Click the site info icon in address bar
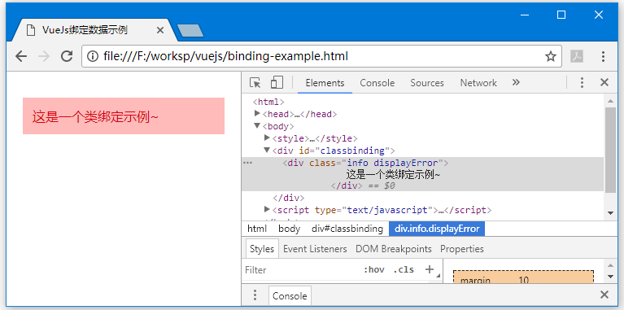624x310 pixels. pos(92,56)
